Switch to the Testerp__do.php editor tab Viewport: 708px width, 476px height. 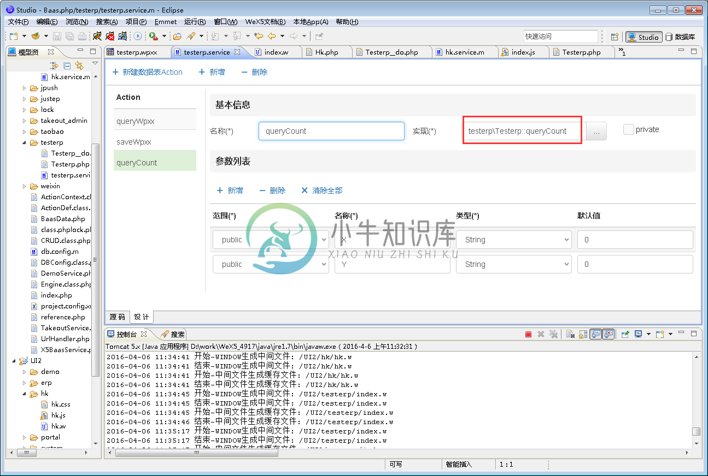[391, 52]
